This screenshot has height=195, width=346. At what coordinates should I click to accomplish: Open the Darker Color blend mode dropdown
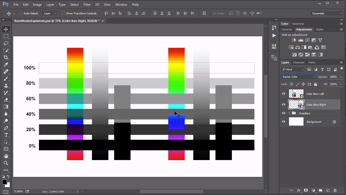click(x=298, y=77)
